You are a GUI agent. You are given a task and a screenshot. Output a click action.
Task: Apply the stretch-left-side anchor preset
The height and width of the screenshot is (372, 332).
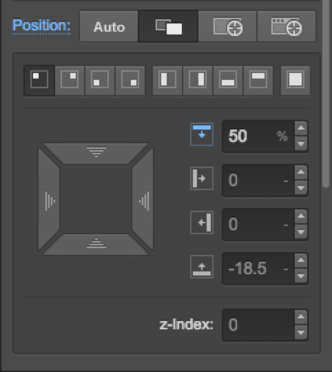pyautogui.click(x=167, y=81)
